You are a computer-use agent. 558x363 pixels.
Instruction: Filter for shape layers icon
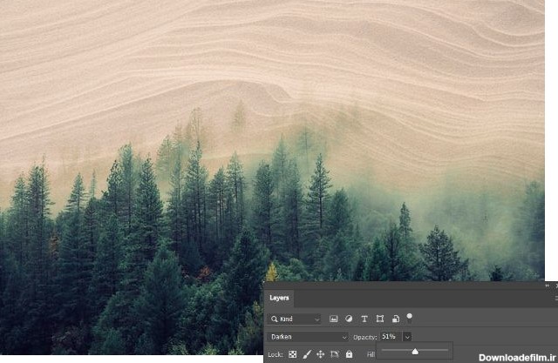(380, 319)
